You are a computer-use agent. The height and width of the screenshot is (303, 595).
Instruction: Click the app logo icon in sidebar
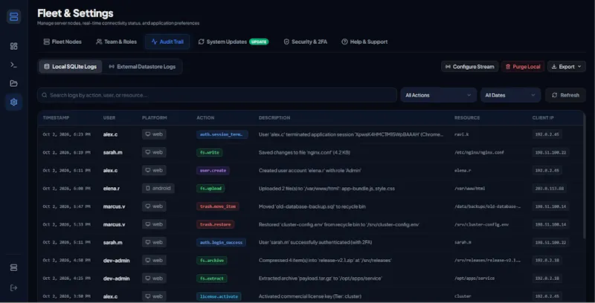pos(13,16)
